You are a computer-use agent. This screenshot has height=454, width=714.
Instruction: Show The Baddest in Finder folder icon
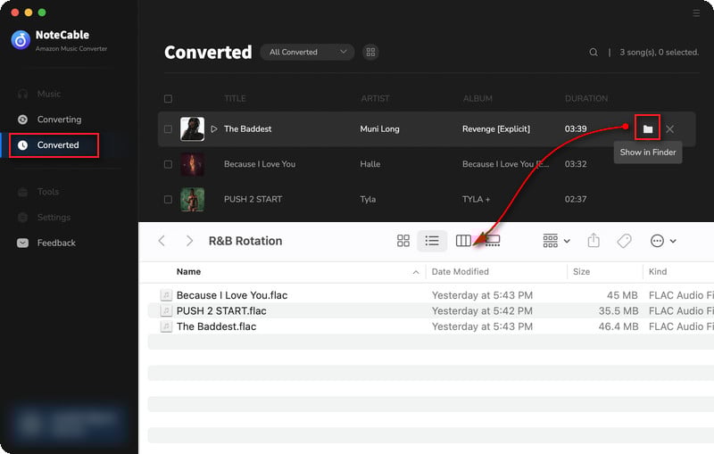tap(648, 129)
